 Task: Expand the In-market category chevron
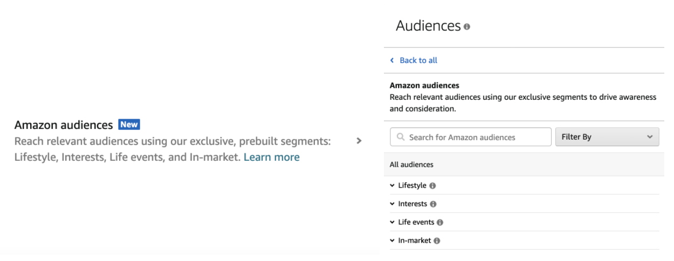pos(392,241)
